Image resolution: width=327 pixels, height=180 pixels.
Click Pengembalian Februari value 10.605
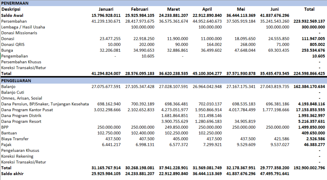(x=148, y=56)
